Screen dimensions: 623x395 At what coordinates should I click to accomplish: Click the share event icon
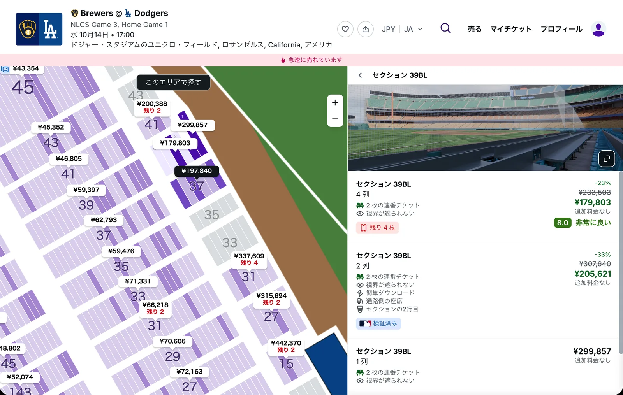366,29
